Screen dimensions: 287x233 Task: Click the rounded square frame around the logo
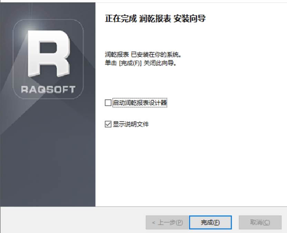pyautogui.click(x=48, y=59)
